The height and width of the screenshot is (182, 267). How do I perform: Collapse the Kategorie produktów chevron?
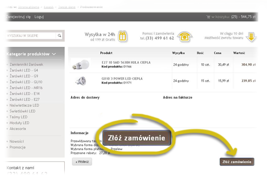54,54
